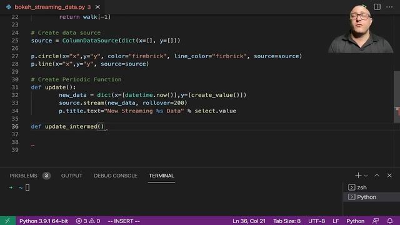Click the line number 36 in gutter

point(15,126)
